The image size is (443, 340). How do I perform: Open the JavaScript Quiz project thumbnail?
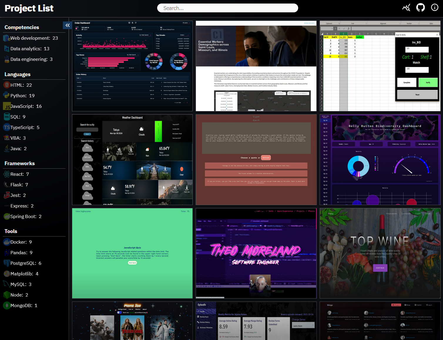(132, 253)
